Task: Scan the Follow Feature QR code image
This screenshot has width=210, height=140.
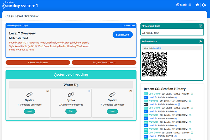Action: (x=154, y=64)
